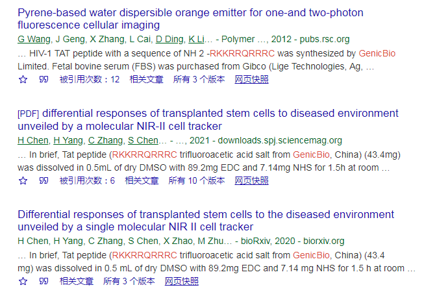Save the Pyrene-based emitter result with star
This screenshot has height=294, width=448.
[23, 79]
